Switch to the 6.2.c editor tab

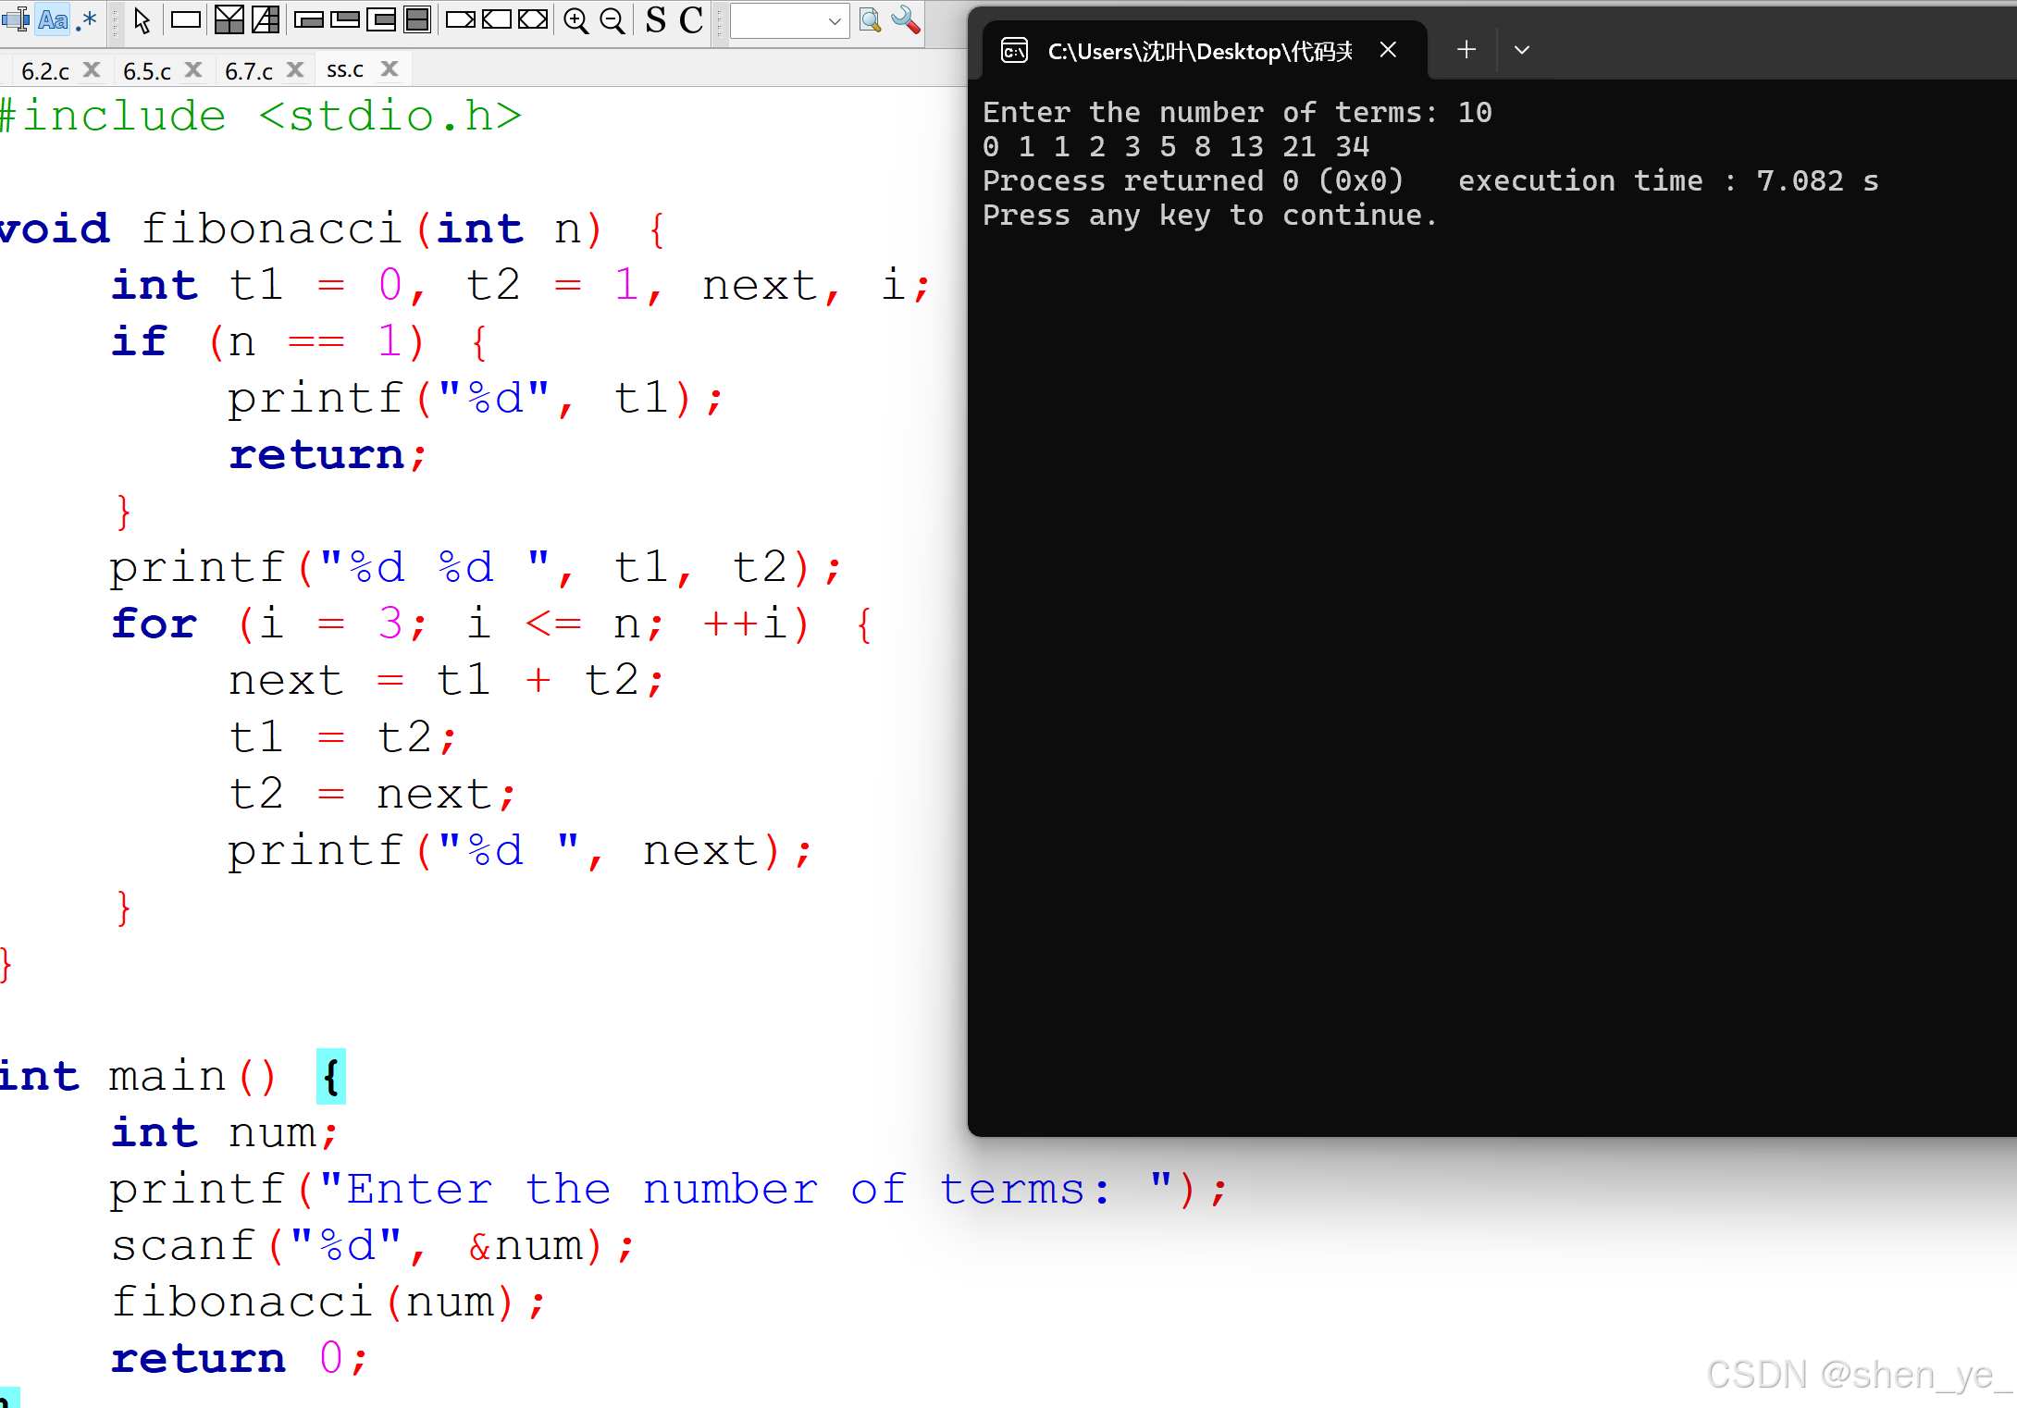click(45, 70)
